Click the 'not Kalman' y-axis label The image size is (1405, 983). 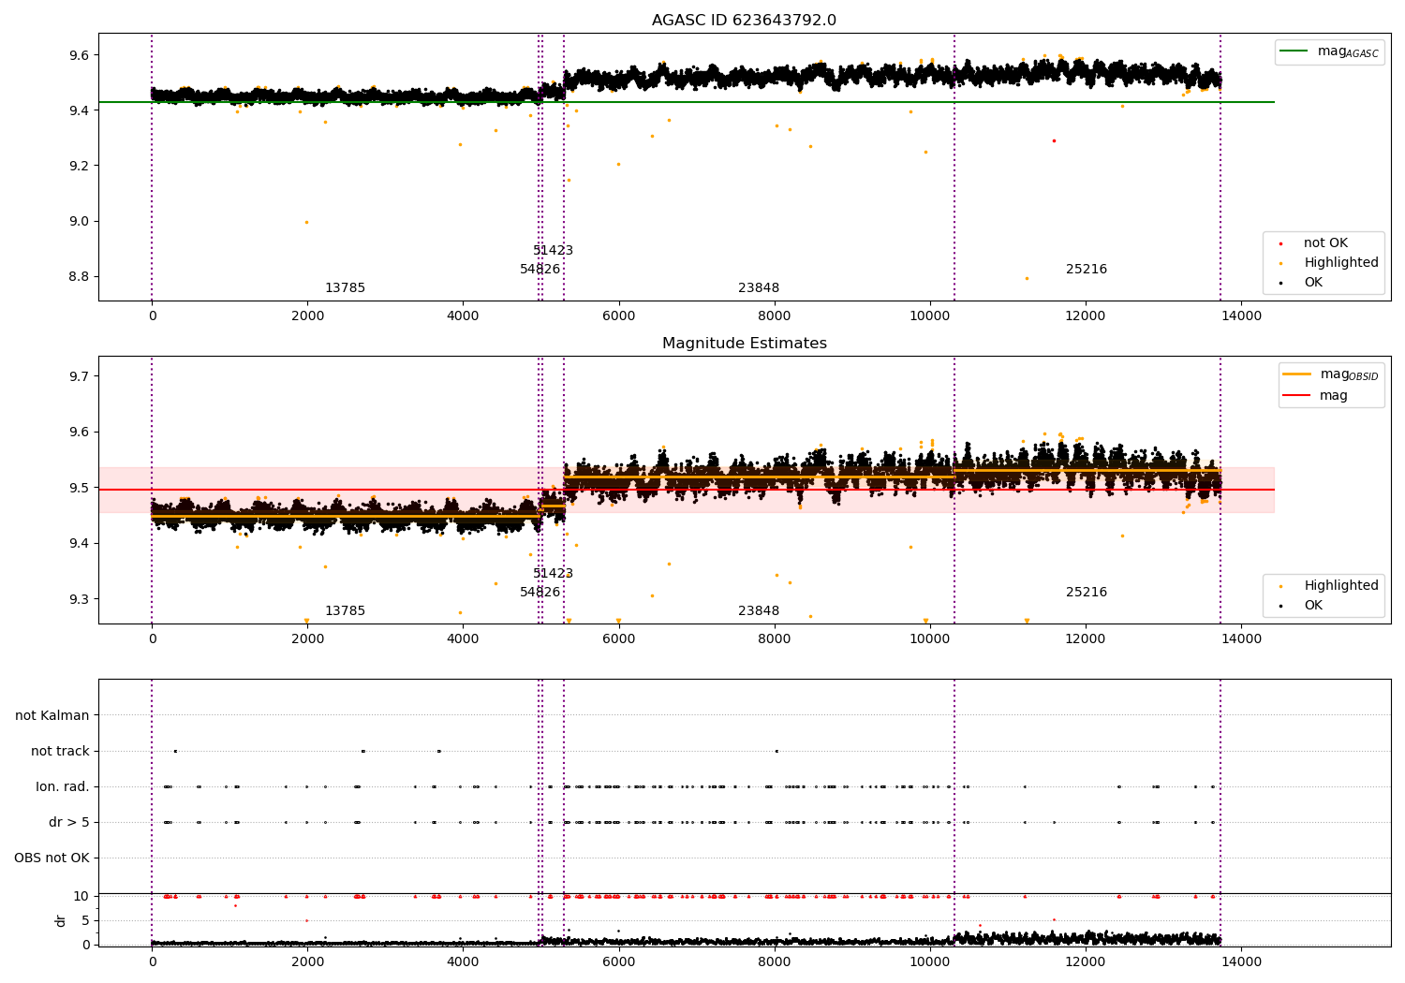tap(52, 715)
